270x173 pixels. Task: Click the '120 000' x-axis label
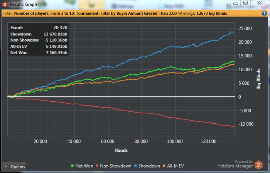[208, 141]
